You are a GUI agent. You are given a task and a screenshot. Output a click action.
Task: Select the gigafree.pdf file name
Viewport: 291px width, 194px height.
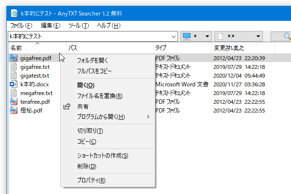point(36,58)
